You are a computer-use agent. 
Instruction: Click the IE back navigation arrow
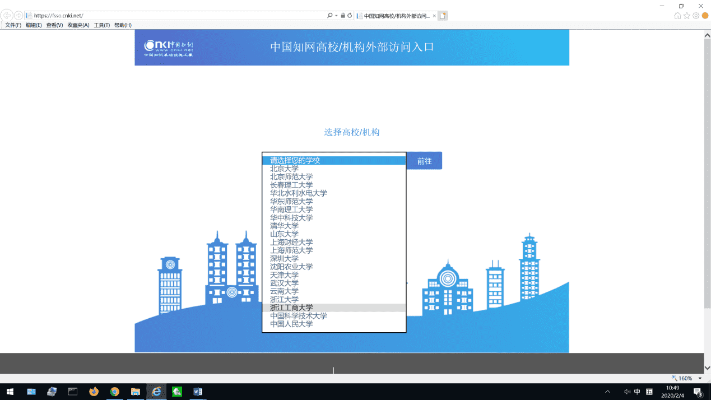(x=7, y=16)
